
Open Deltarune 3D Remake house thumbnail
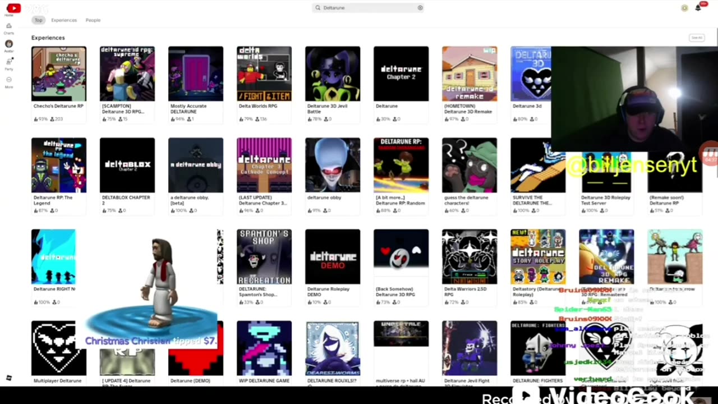tap(470, 74)
